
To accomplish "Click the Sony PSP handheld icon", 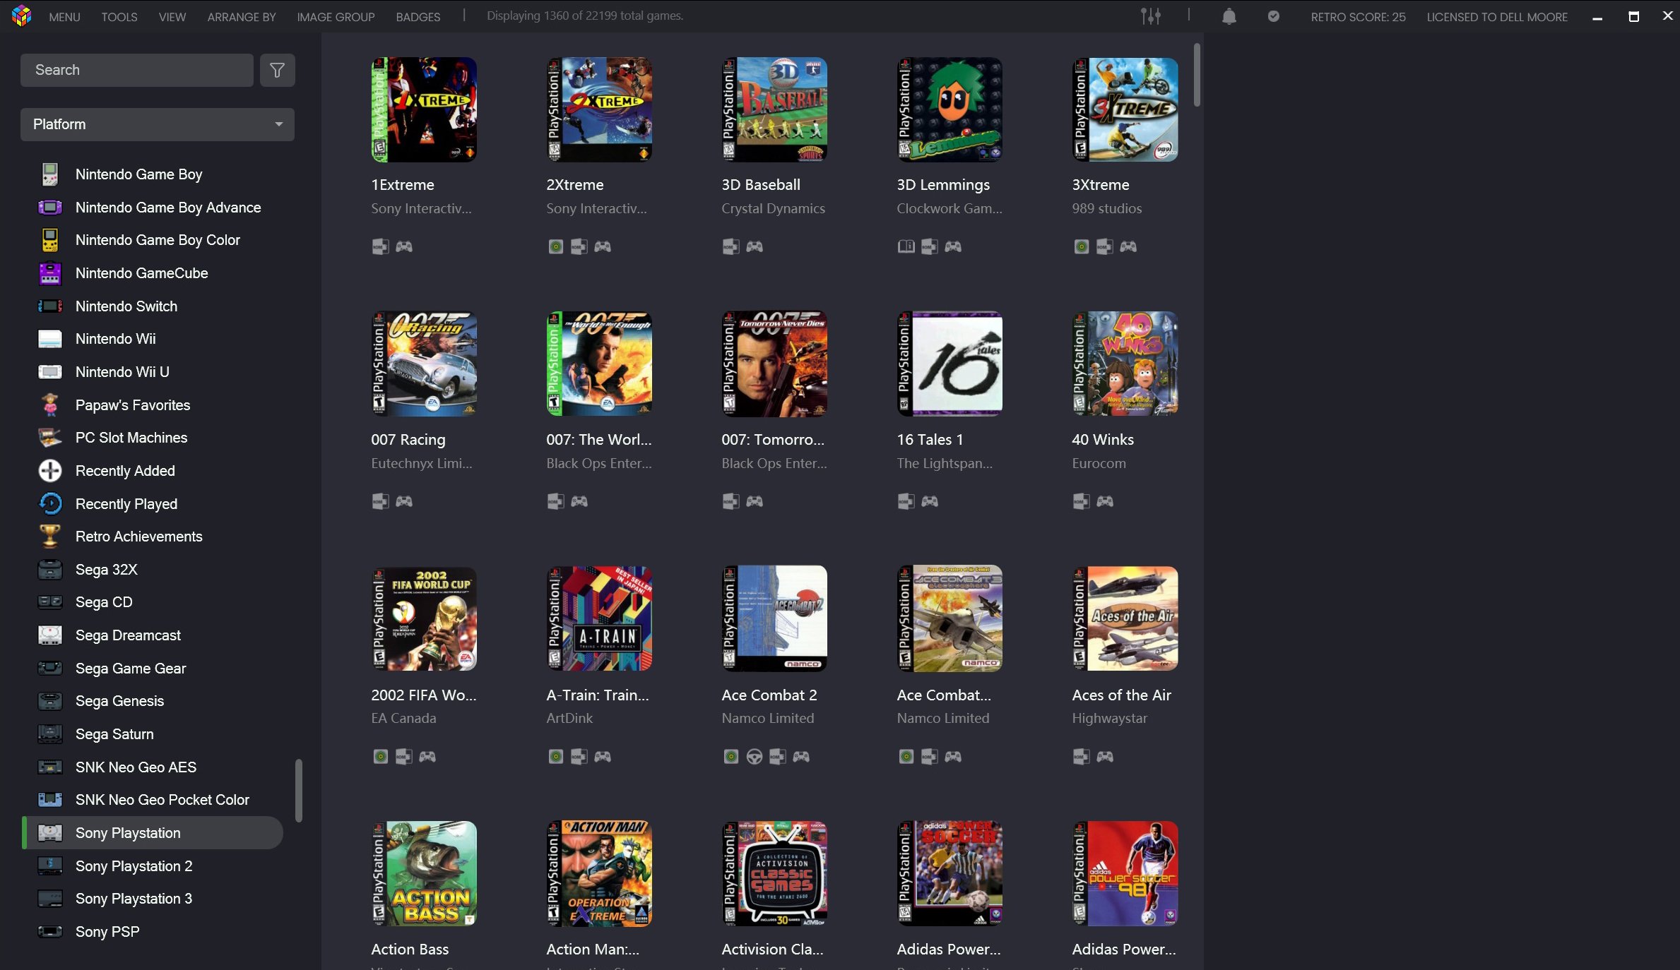I will (x=49, y=931).
